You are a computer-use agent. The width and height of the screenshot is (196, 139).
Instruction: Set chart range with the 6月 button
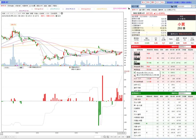coord(115,137)
